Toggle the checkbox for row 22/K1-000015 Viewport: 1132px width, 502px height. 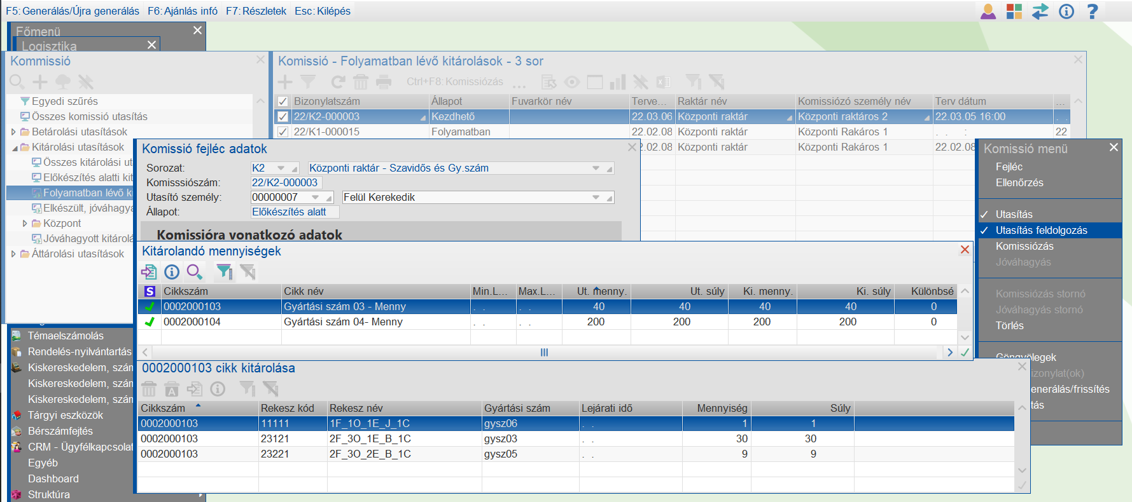point(283,132)
